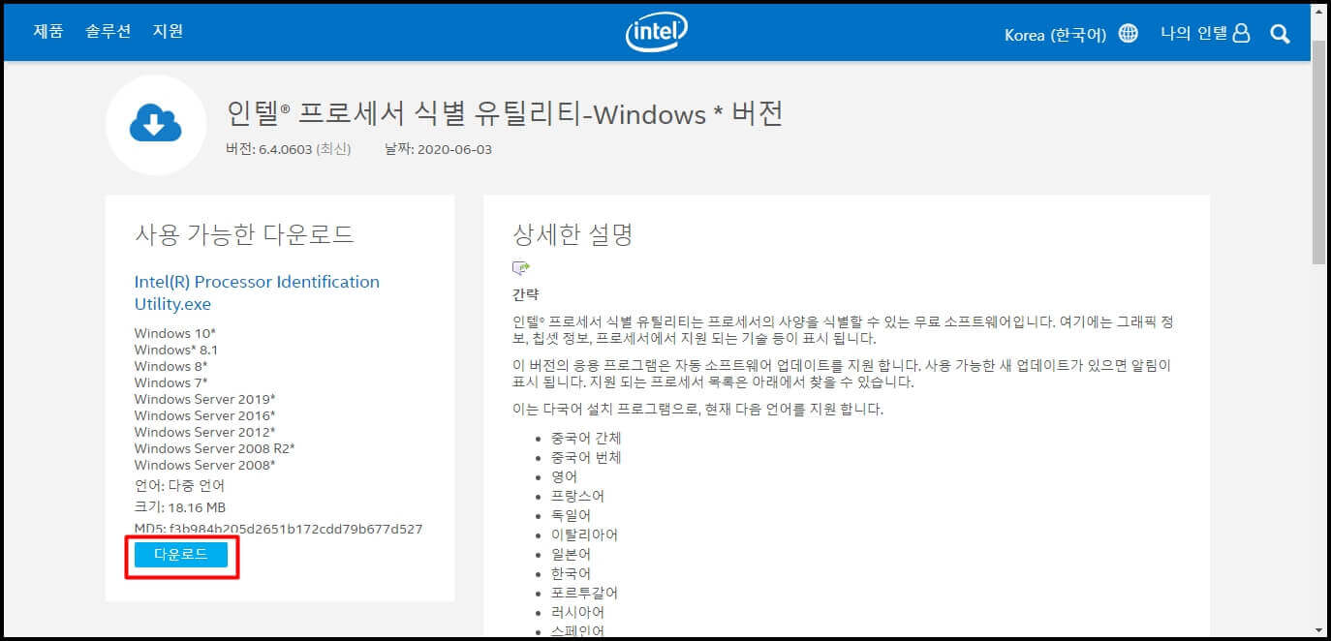This screenshot has height=641, width=1331.
Task: Click Windows Server 2012* entry
Action: click(205, 432)
